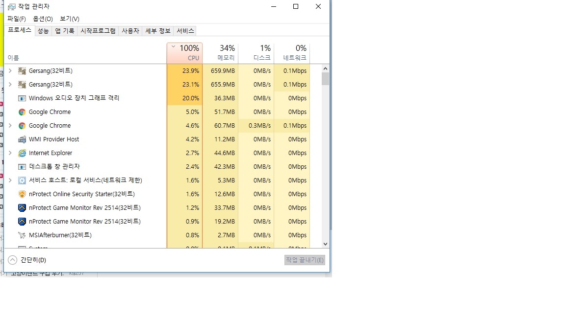Select the nProtect Online Security Starter shield icon
Viewport: 565px width, 317px height.
(x=22, y=194)
